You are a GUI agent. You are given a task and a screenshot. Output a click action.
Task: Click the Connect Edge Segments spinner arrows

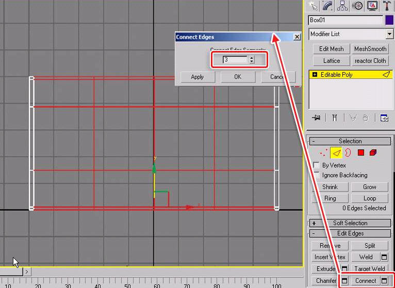(252, 60)
